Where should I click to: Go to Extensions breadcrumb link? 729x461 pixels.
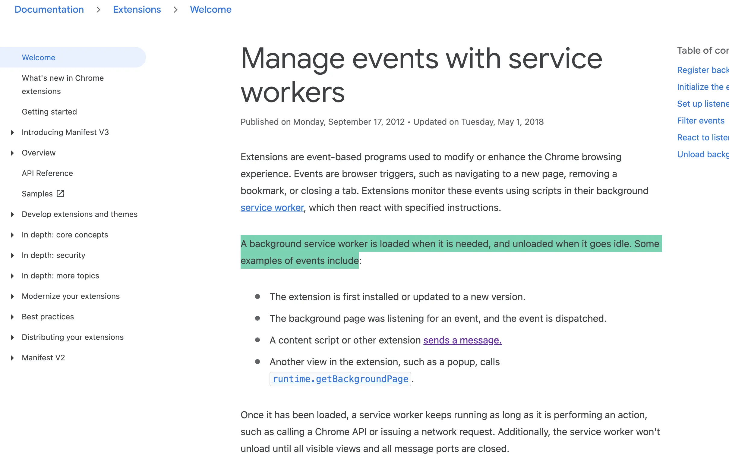[x=137, y=9]
